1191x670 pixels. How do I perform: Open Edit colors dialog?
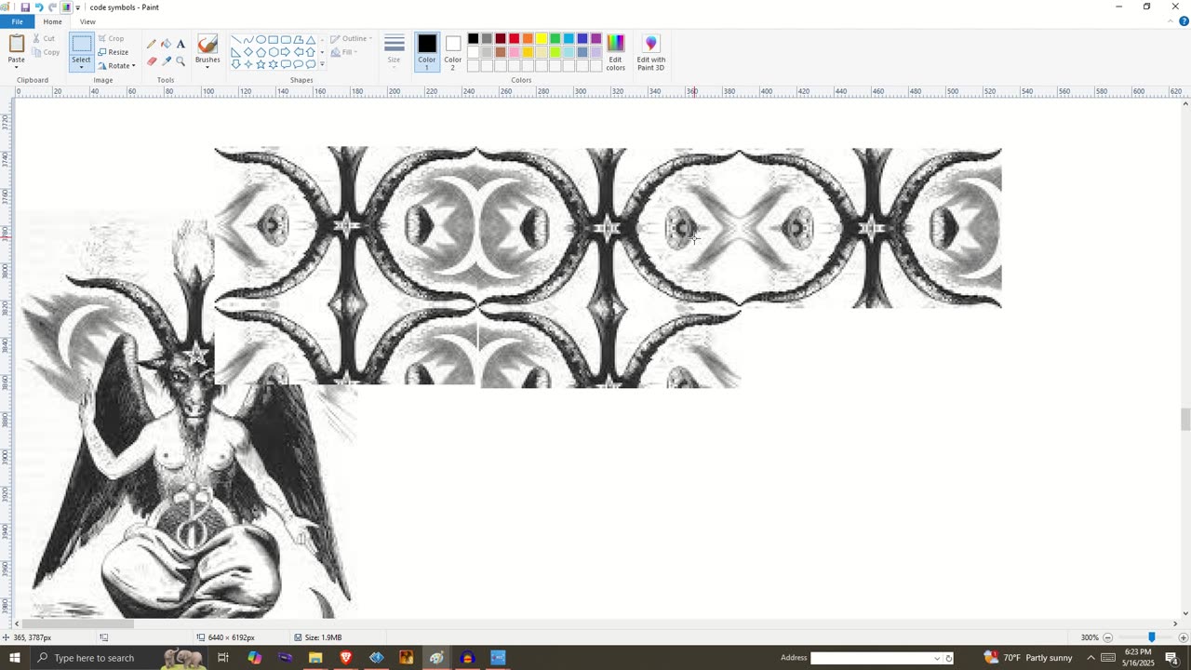tap(616, 52)
